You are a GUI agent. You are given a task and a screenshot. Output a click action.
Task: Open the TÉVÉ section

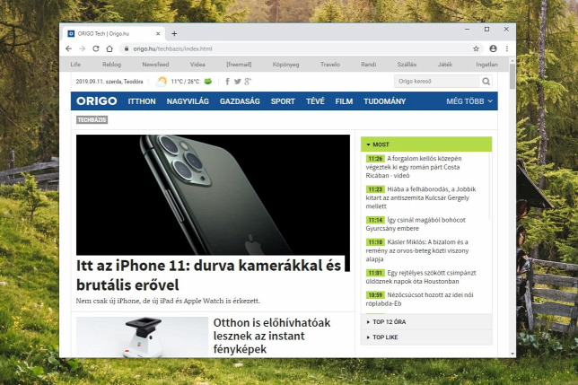point(315,101)
